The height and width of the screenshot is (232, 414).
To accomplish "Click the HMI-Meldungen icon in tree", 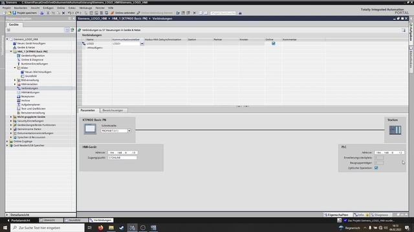I will [19, 92].
